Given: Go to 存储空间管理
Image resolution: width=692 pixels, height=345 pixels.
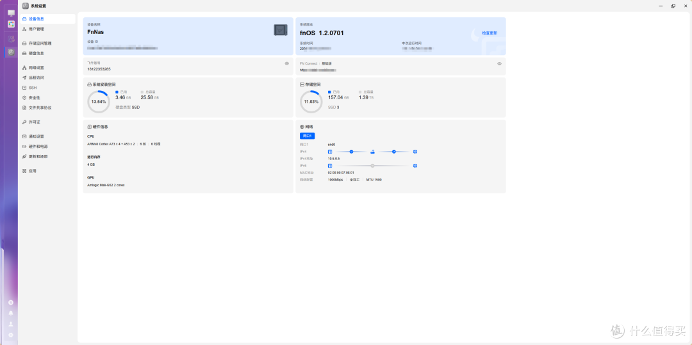Looking at the screenshot, I should tap(47, 43).
